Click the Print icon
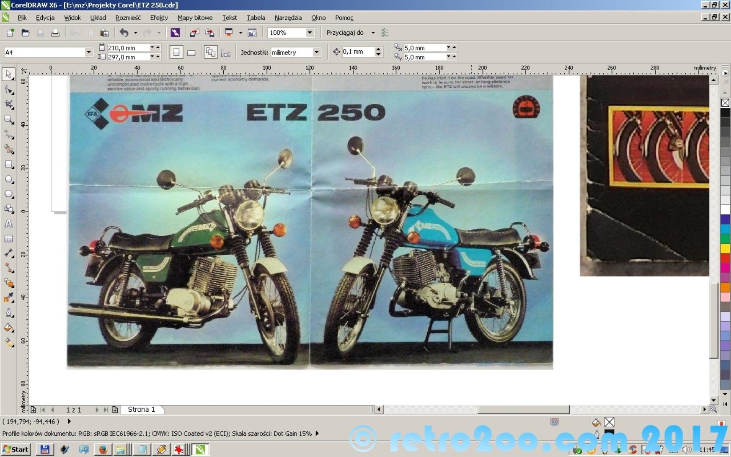Viewport: 731px width, 457px height. tap(55, 33)
